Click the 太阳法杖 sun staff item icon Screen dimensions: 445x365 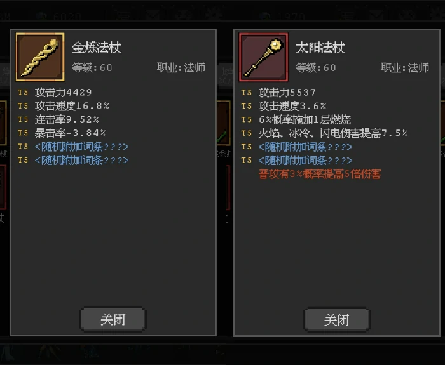tap(264, 57)
